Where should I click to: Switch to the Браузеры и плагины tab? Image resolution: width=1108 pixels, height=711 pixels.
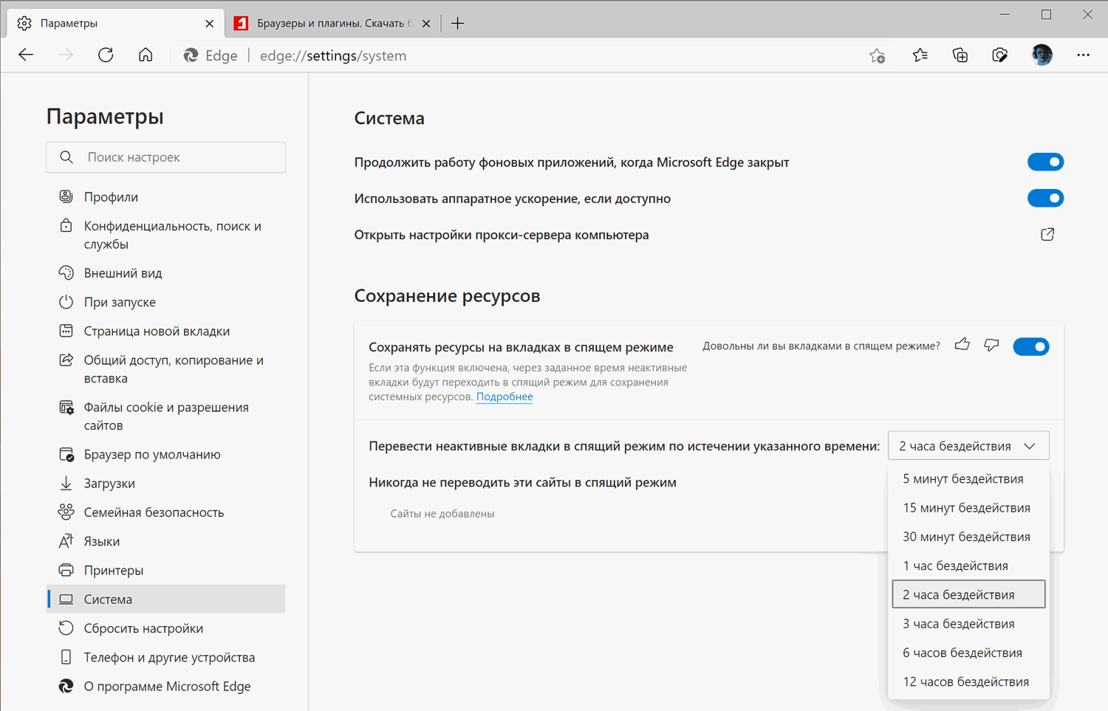332,24
